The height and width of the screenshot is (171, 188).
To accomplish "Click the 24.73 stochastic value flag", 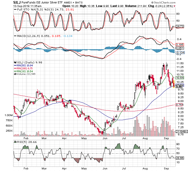I will click(x=179, y=26).
